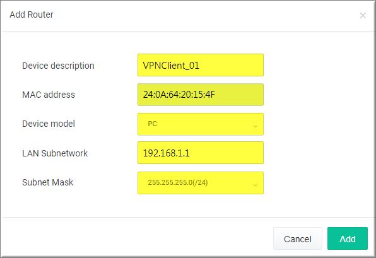Click the Subnet Mask chevron arrow
The width and height of the screenshot is (376, 258).
point(256,185)
